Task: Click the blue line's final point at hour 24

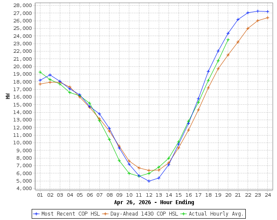Action: click(267, 11)
